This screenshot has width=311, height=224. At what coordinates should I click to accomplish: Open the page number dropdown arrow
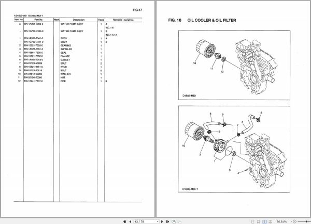pos(158,221)
